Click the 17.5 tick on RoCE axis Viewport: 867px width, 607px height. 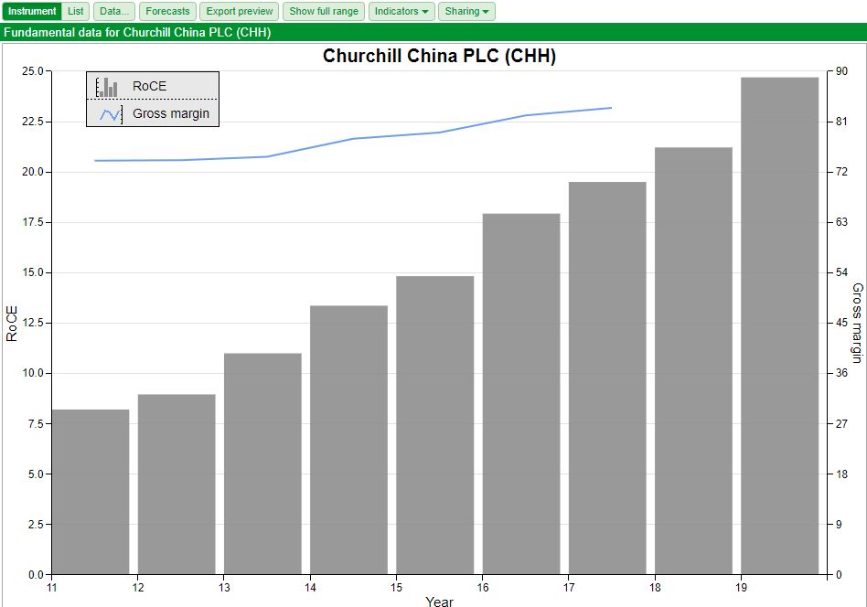tap(33, 222)
